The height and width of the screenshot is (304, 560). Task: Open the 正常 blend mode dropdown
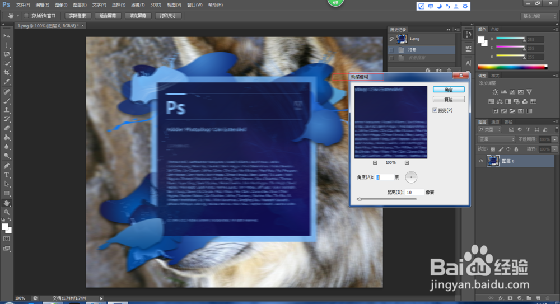click(x=496, y=139)
